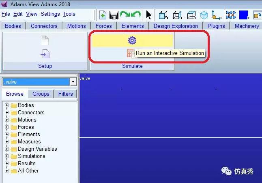Click the third wireframe box view icon
The image size is (262, 183).
191,15
